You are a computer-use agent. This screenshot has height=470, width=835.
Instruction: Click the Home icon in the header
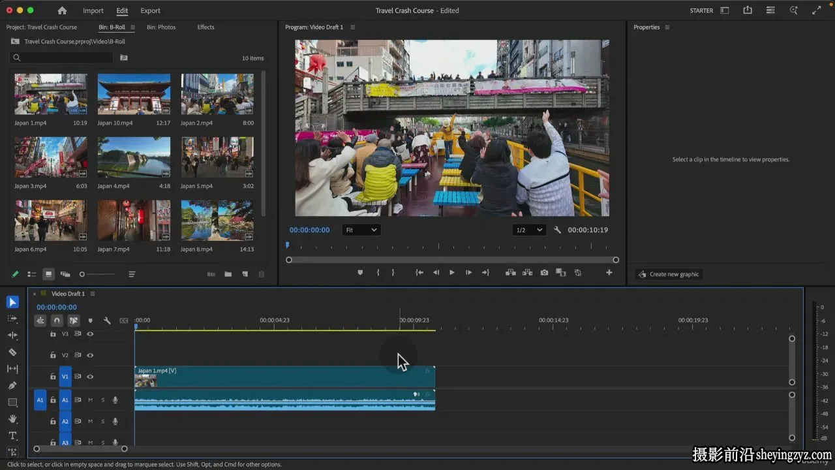[x=62, y=10]
